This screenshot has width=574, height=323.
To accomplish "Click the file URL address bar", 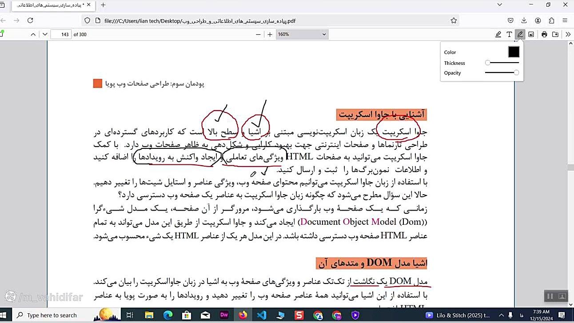I will [271, 20].
